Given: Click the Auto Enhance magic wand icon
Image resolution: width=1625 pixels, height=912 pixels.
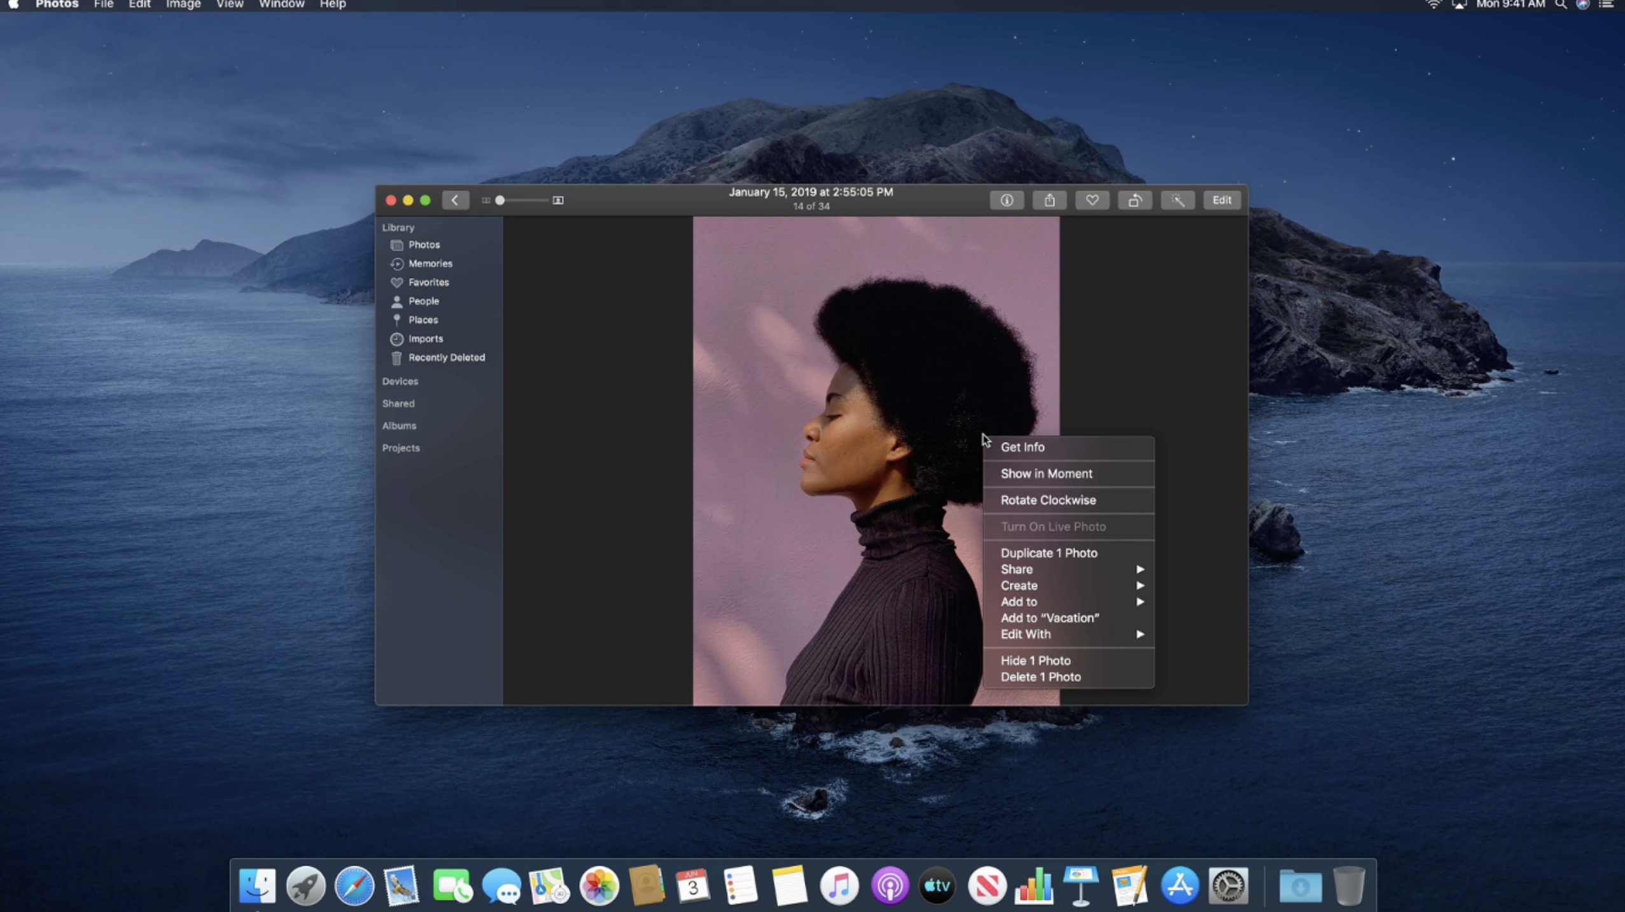Looking at the screenshot, I should (1178, 200).
